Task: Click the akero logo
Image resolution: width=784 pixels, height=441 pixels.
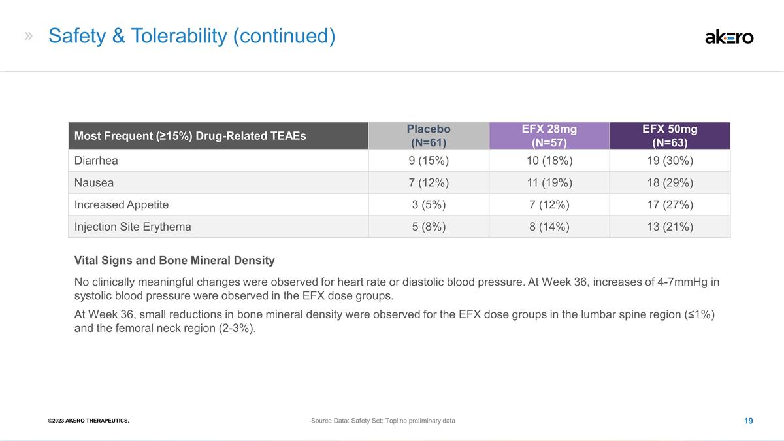Action: point(729,37)
